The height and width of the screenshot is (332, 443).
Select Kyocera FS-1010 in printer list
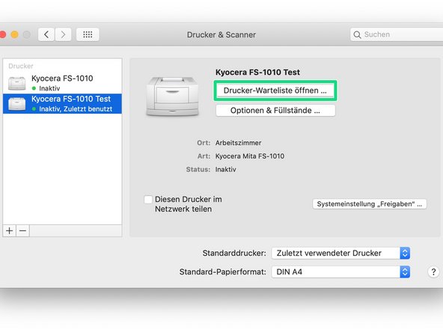tap(62, 83)
